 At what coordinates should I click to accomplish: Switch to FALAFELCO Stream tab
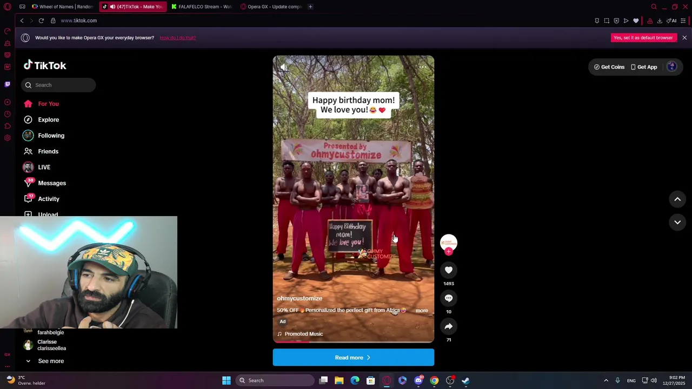(x=202, y=6)
